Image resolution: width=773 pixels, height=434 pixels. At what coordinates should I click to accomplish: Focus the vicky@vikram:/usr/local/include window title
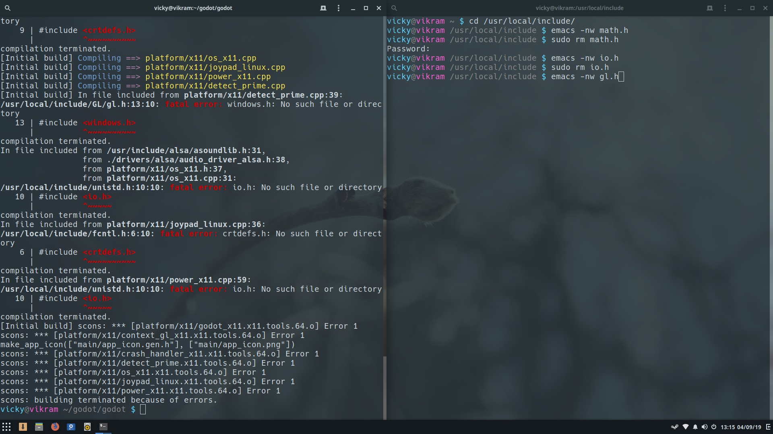(x=579, y=8)
